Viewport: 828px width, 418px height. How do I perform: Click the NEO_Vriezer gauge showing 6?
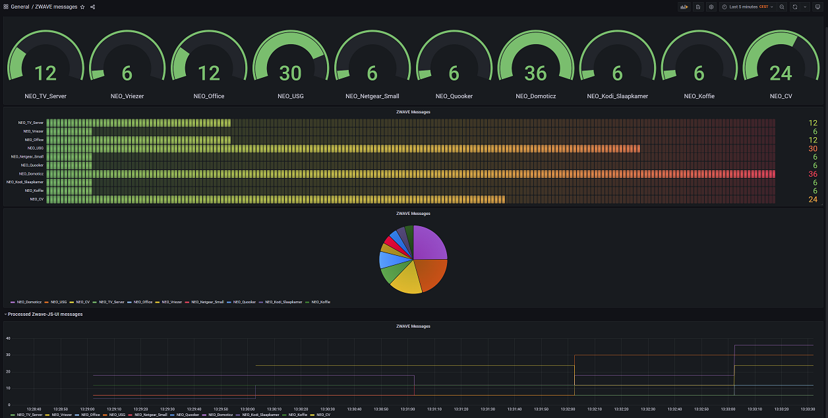127,66
